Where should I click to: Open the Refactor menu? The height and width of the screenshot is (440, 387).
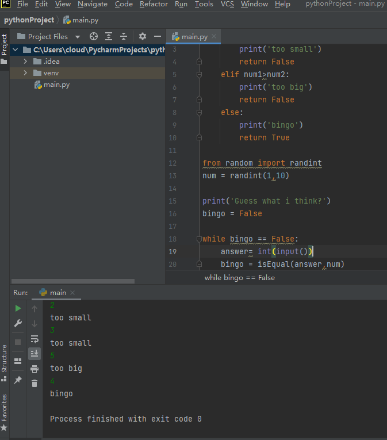point(154,4)
